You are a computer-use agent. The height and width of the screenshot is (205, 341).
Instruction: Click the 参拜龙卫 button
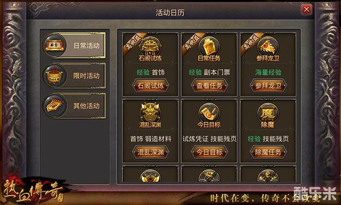point(268,85)
